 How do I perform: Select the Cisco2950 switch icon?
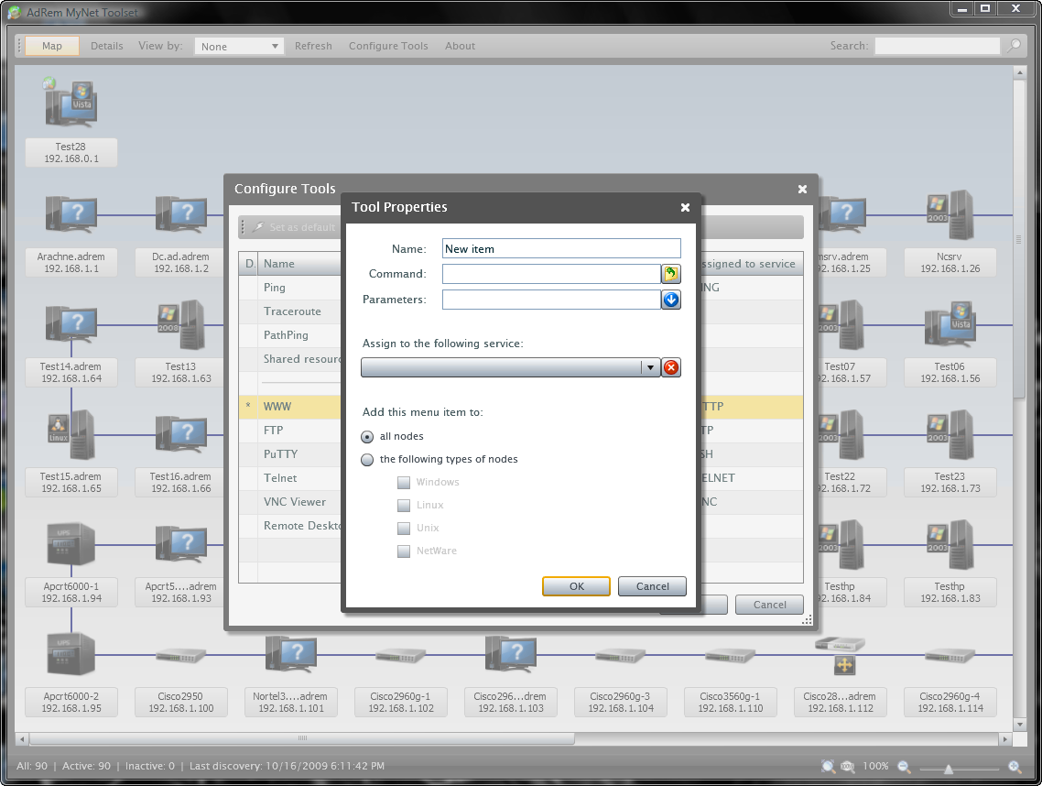(180, 655)
